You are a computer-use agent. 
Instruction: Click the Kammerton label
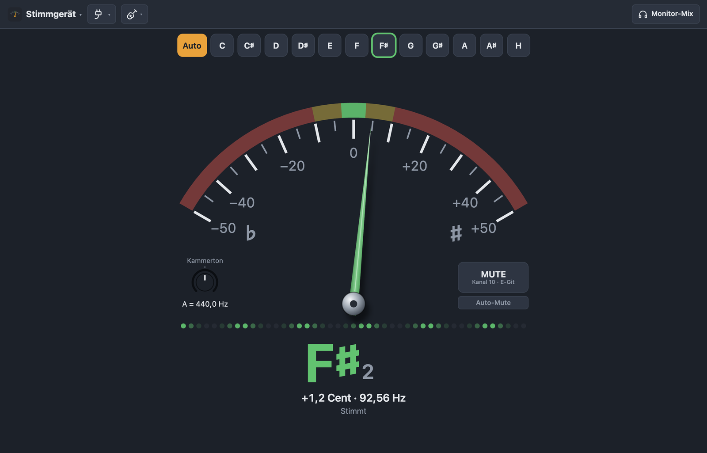pyautogui.click(x=205, y=261)
